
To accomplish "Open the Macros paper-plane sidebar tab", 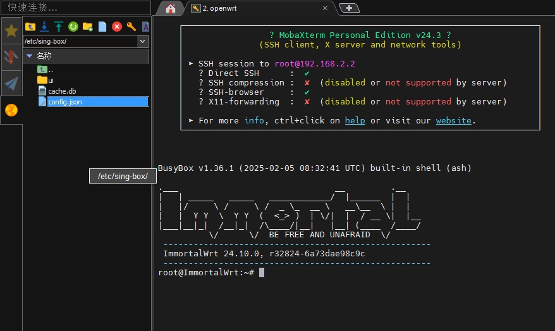I will click(11, 84).
